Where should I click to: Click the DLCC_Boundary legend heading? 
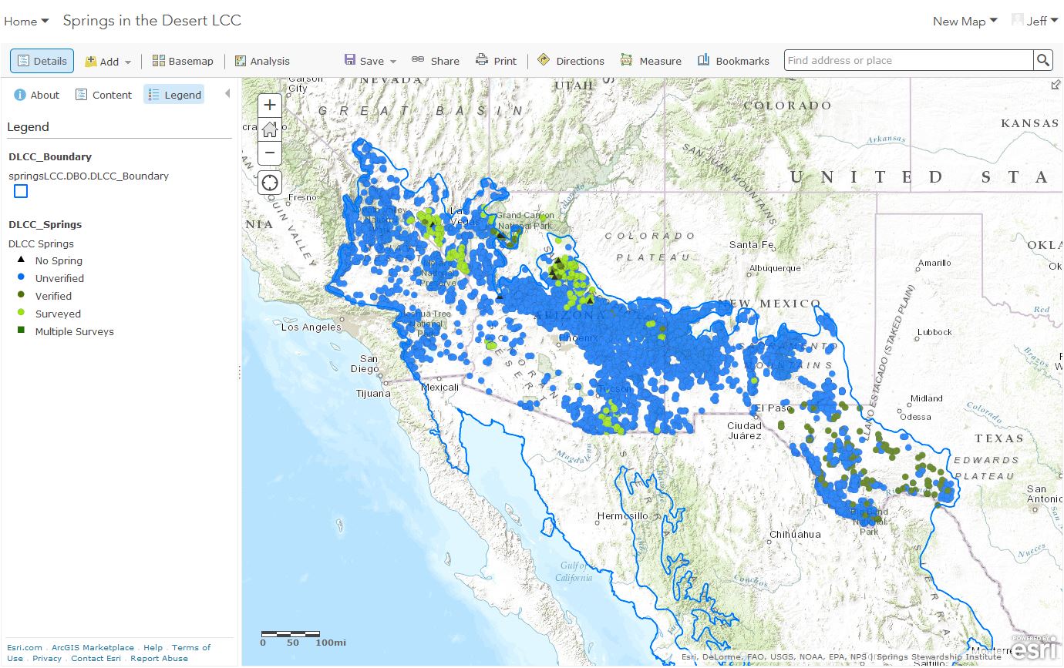point(50,157)
